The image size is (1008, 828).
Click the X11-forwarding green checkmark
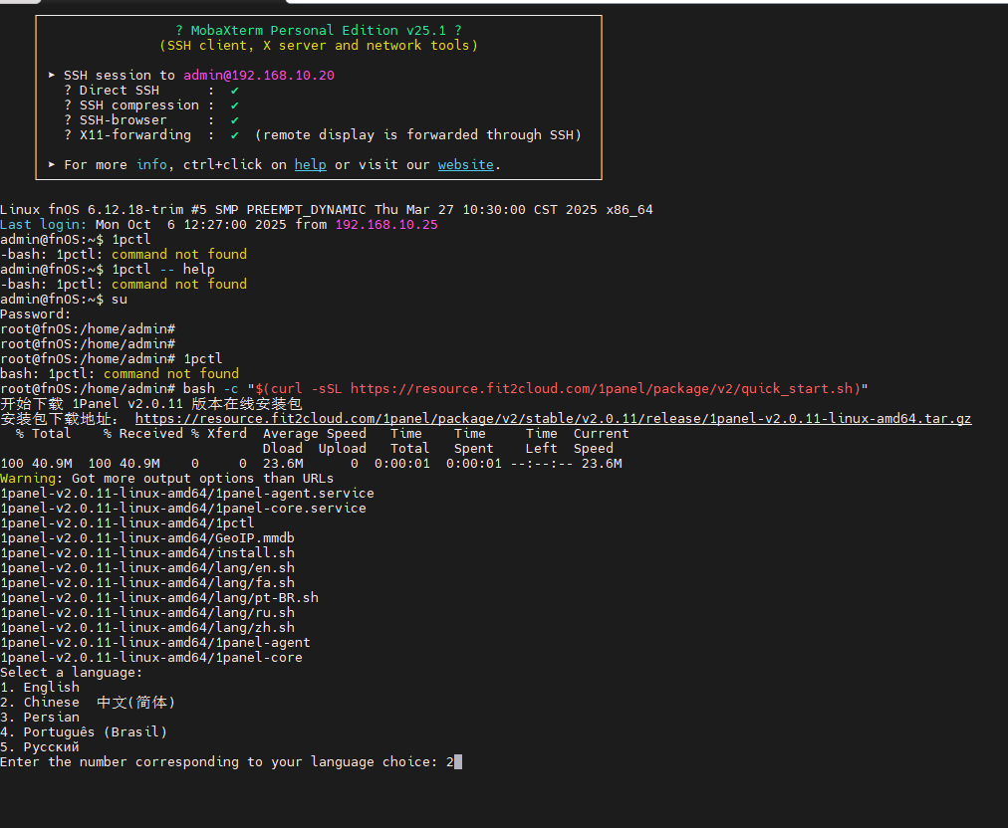[235, 135]
